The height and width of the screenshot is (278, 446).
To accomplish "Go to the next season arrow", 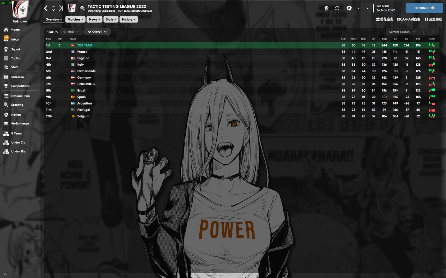I will (433, 32).
